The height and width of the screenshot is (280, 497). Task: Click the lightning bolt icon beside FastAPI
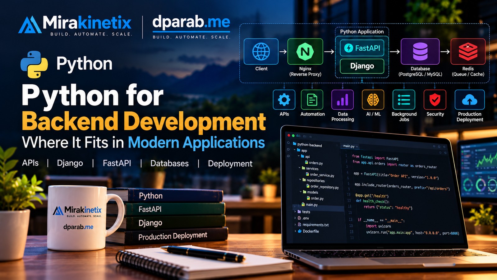(x=349, y=48)
